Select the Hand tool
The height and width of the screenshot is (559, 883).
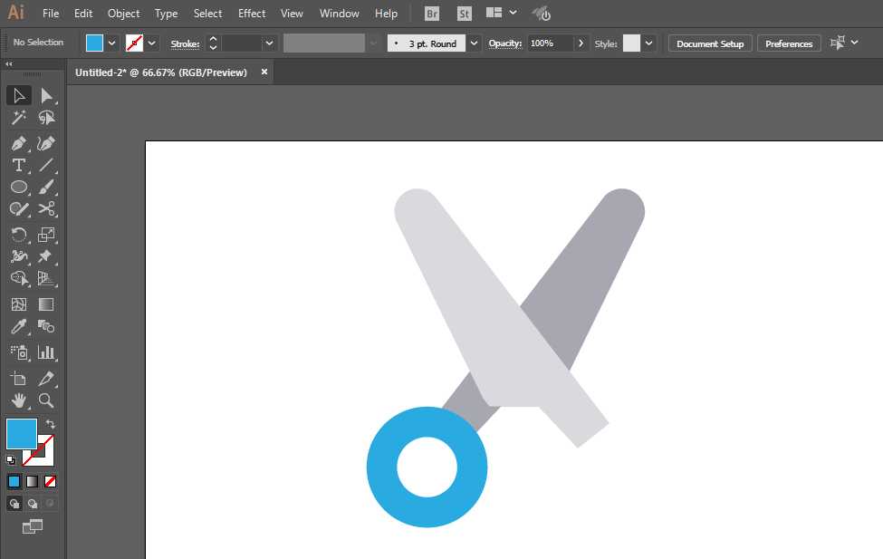(x=19, y=400)
